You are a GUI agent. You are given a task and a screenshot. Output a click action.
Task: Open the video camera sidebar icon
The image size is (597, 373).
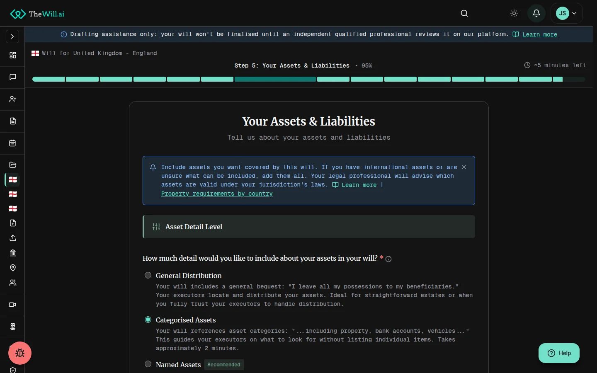(x=12, y=305)
